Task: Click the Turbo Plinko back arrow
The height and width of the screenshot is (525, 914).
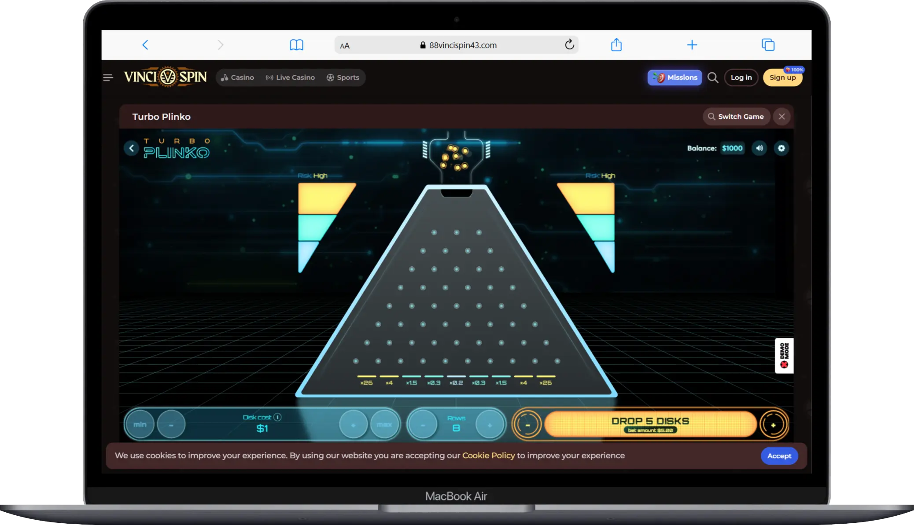Action: tap(131, 148)
